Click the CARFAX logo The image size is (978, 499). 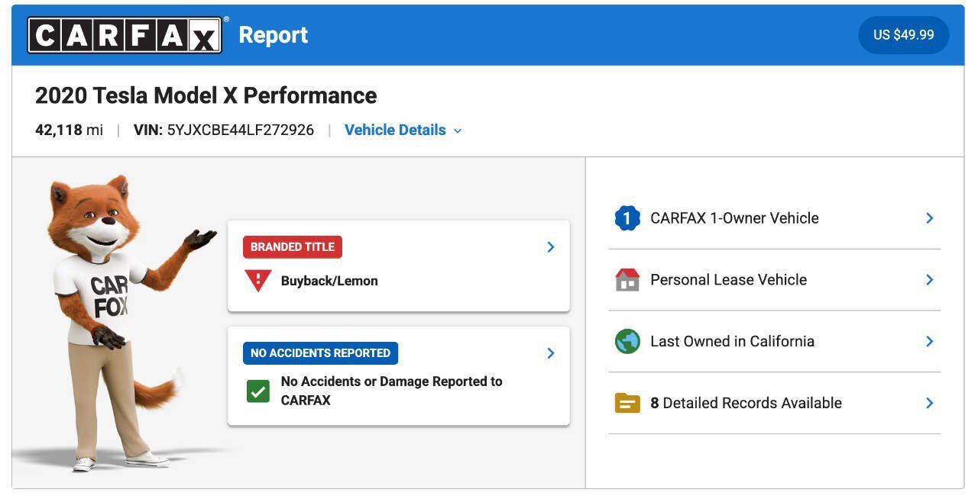coord(125,35)
